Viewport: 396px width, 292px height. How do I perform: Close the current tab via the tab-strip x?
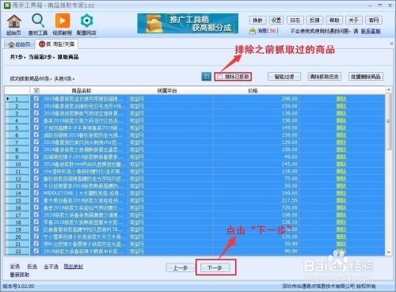click(391, 44)
